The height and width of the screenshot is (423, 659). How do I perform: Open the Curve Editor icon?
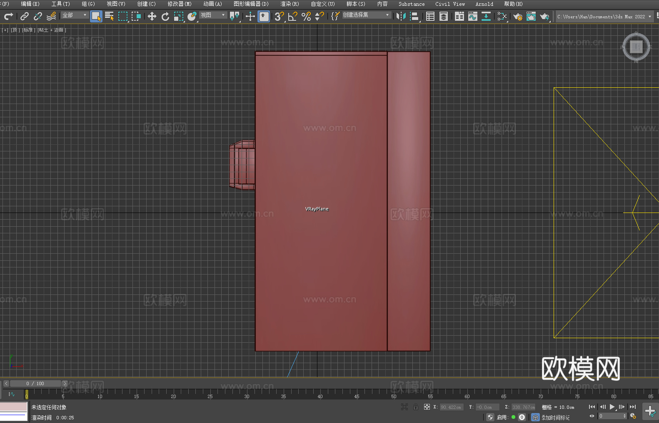[472, 17]
